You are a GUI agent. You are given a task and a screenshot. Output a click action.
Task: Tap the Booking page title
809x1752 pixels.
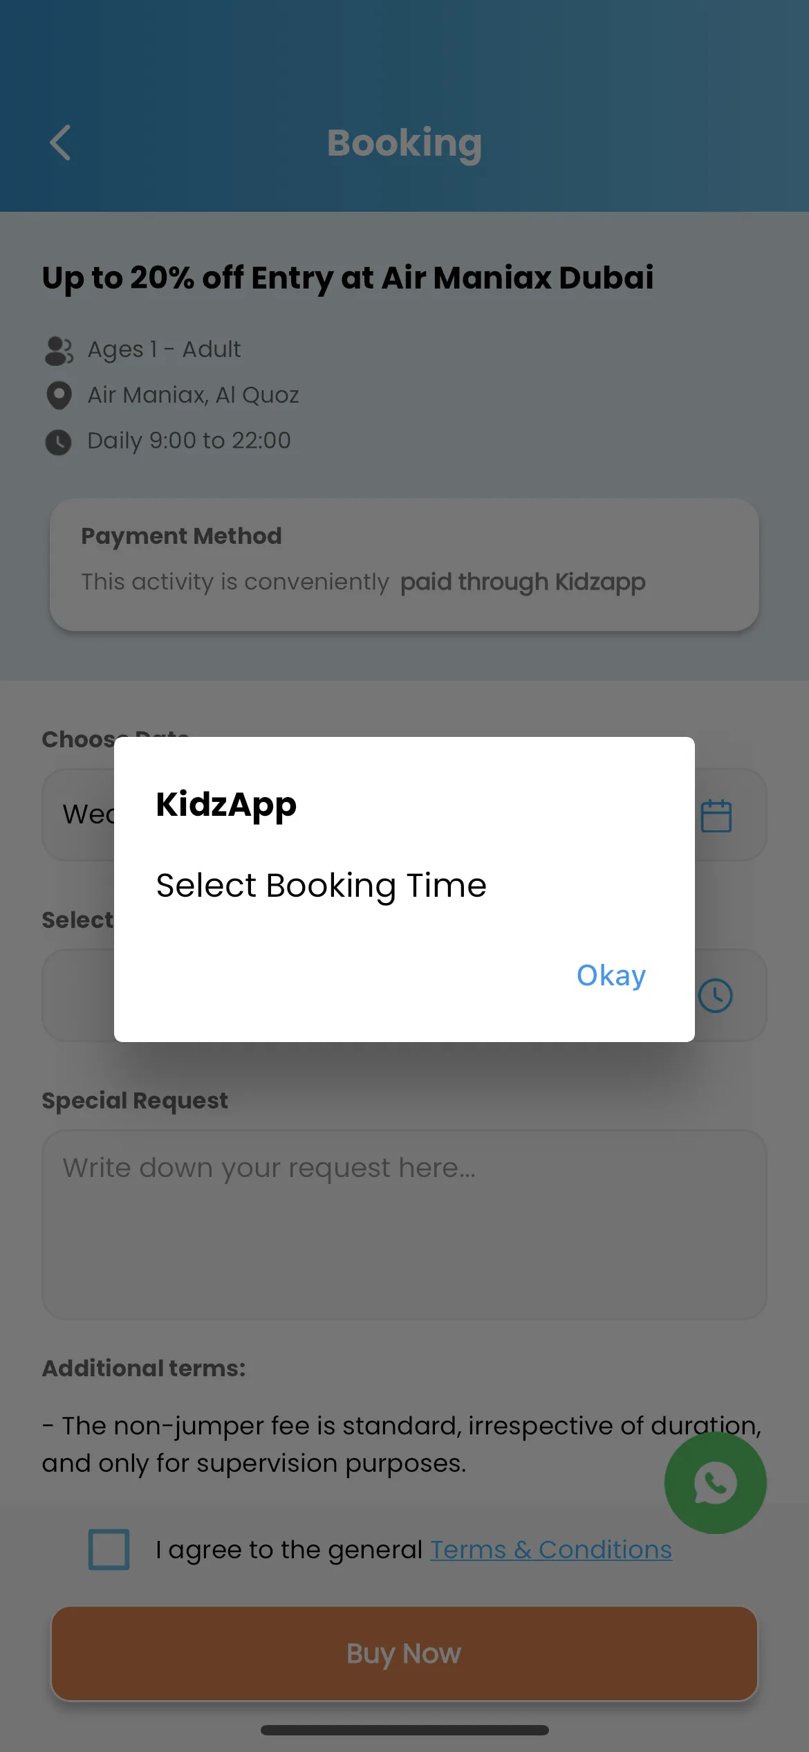point(404,143)
